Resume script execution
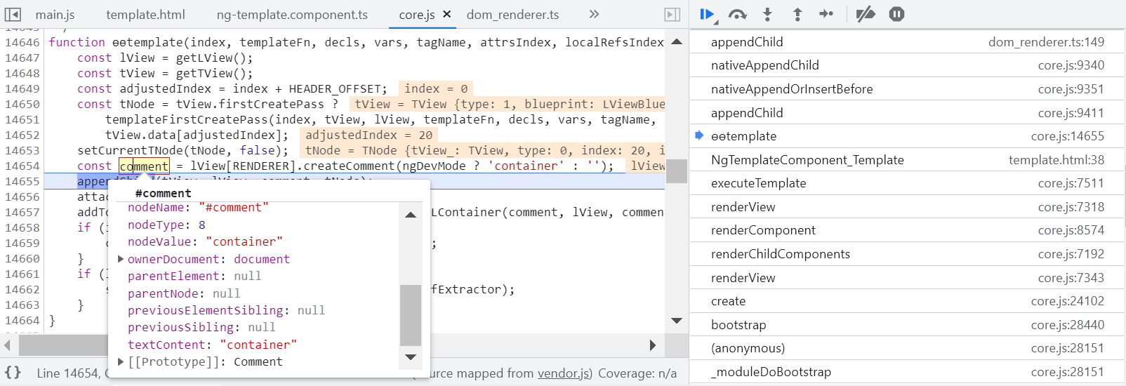The height and width of the screenshot is (386, 1126). point(708,14)
